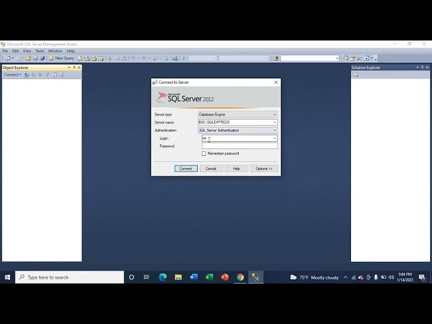Click the Analysis Services MDX Query icon
The height and width of the screenshot is (324, 432).
[87, 59]
